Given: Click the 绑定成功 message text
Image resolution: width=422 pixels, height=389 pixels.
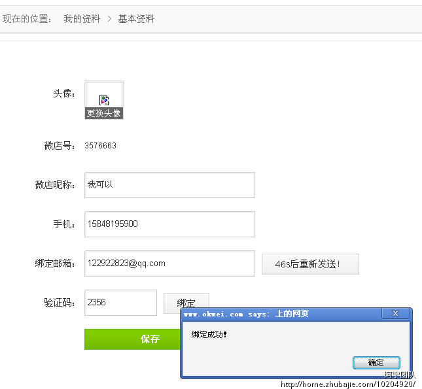Looking at the screenshot, I should point(209,335).
